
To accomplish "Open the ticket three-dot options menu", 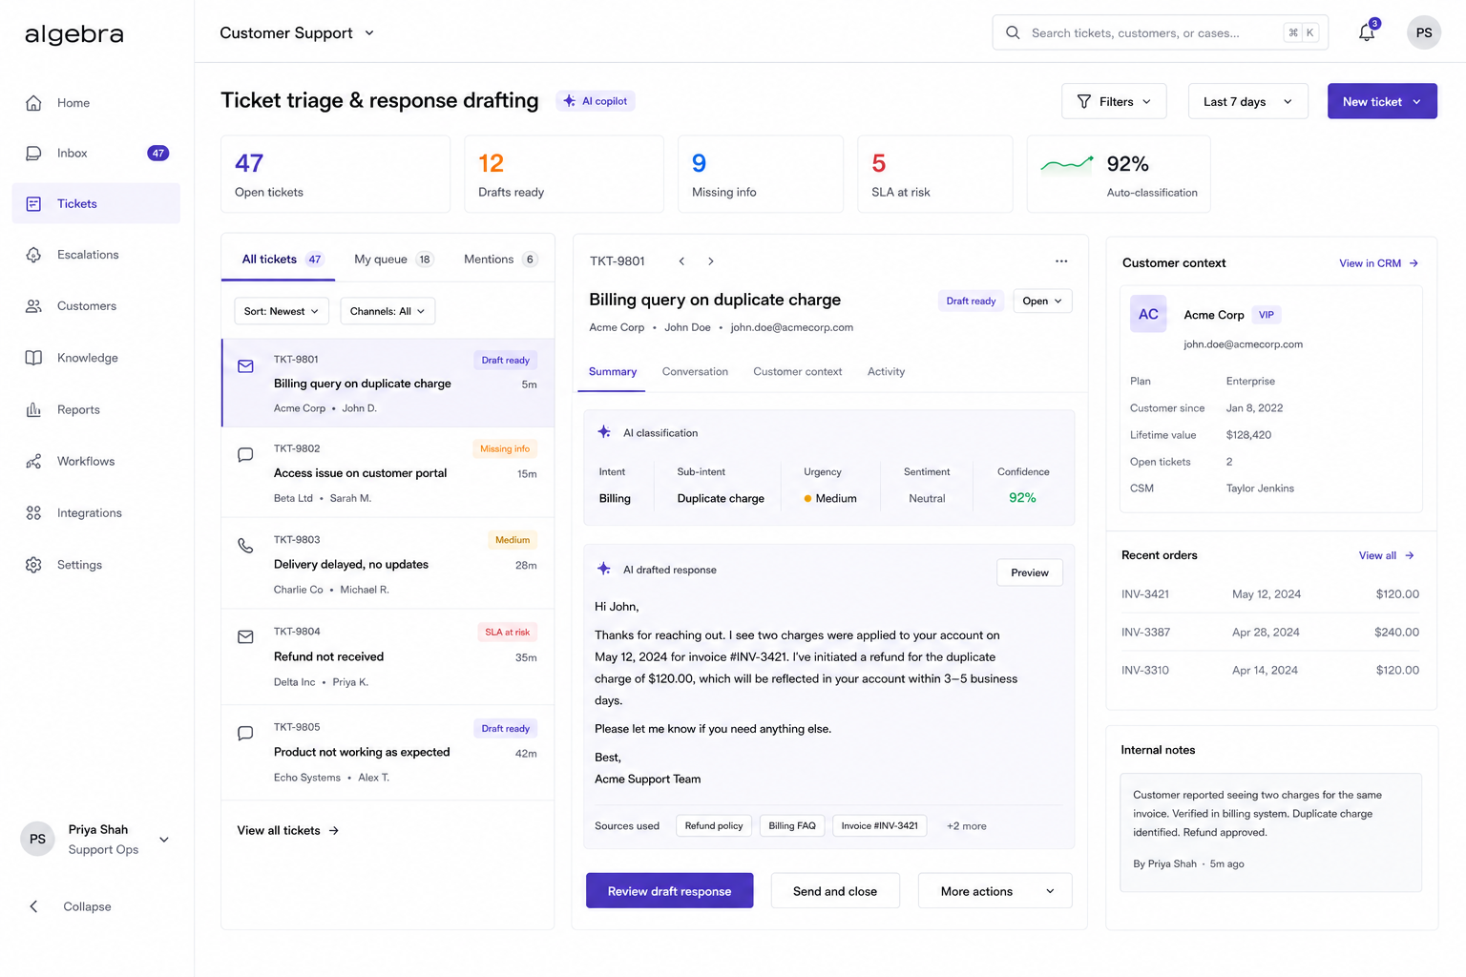I will pos(1061,260).
